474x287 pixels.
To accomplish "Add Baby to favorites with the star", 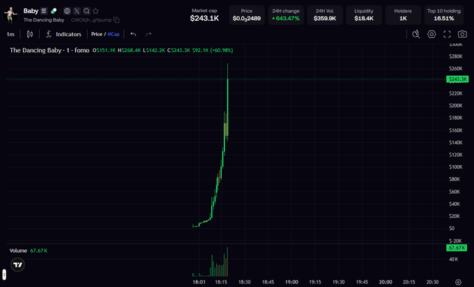I will click(x=95, y=11).
